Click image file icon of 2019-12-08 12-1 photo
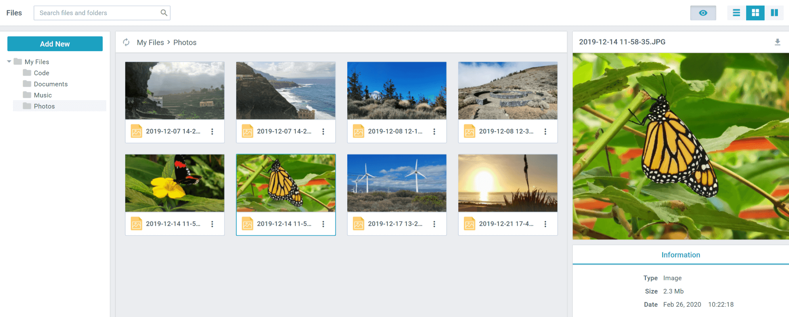This screenshot has height=317, width=789. (358, 132)
